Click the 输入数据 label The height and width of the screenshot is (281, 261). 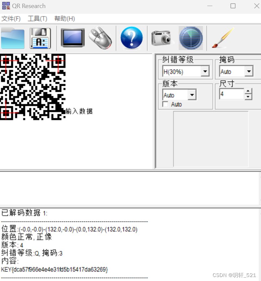click(x=79, y=111)
